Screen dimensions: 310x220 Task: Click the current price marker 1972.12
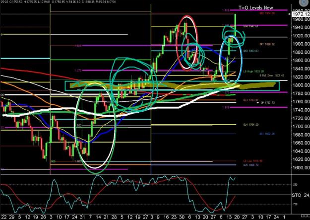tap(301, 14)
